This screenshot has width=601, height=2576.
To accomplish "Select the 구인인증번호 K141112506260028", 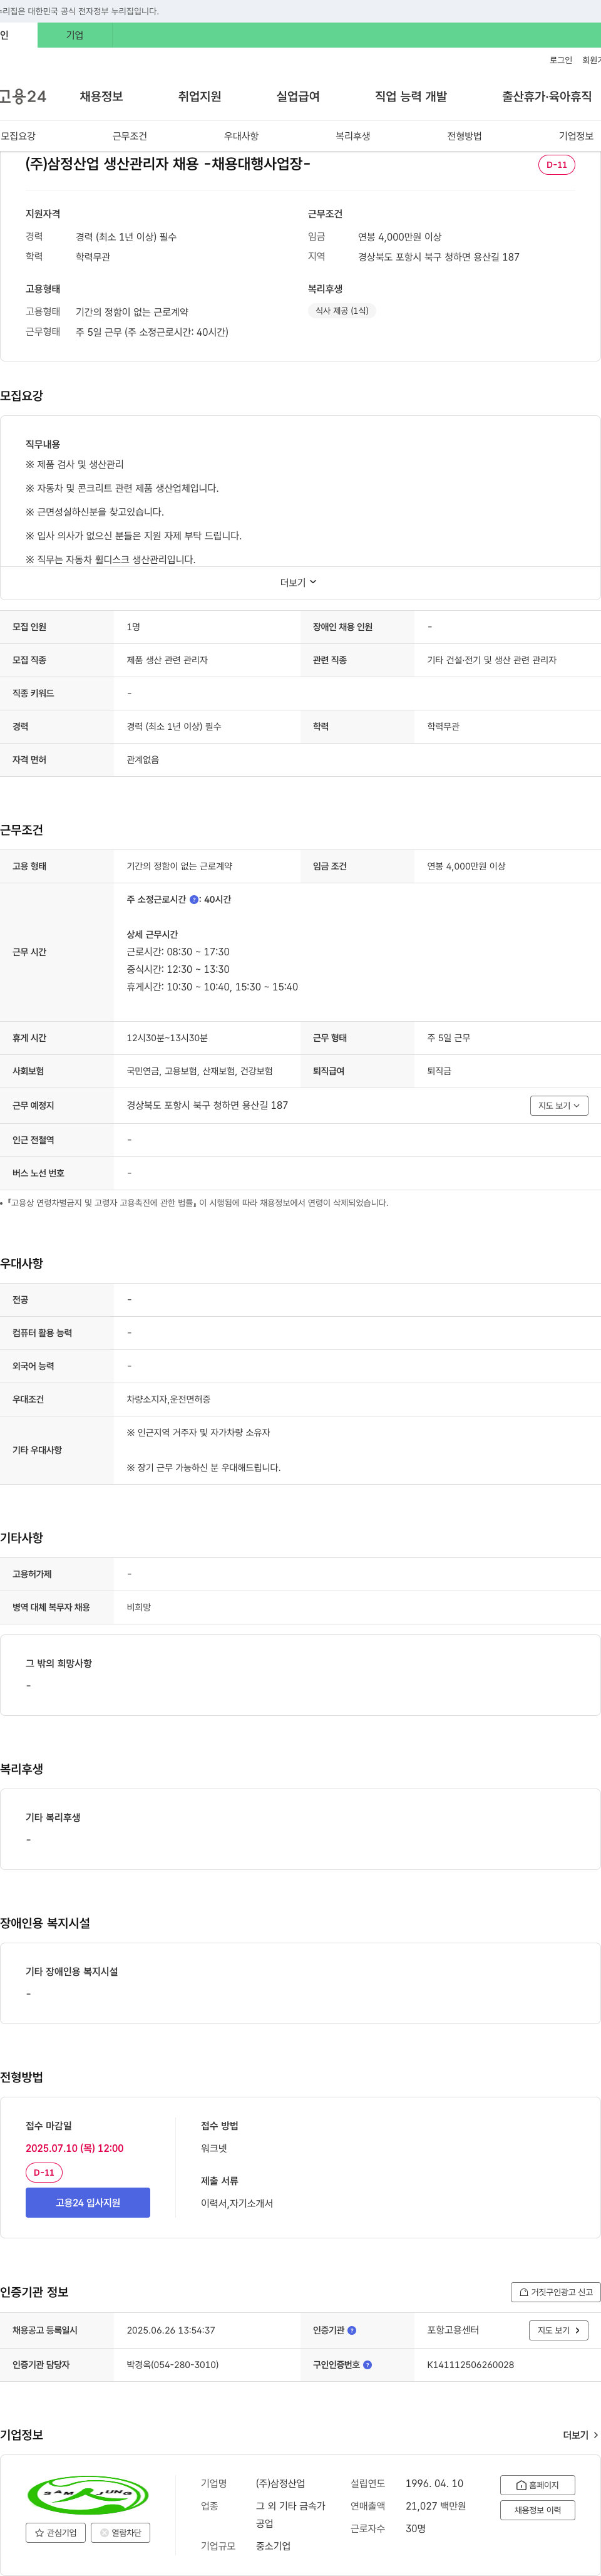I will coord(470,2364).
